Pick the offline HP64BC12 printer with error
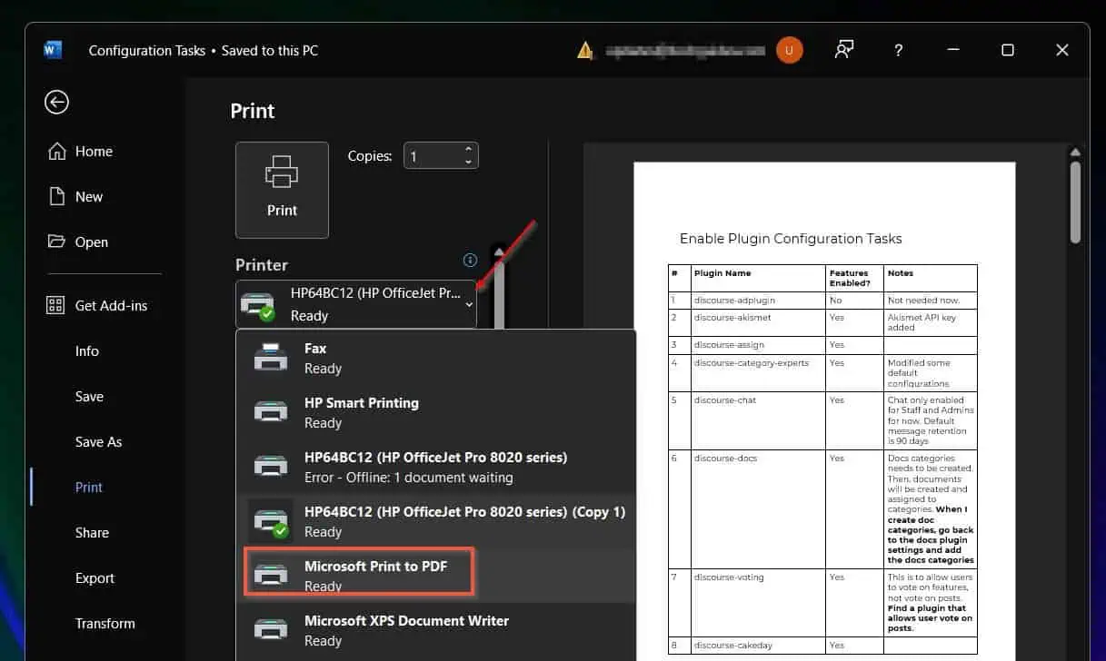The height and width of the screenshot is (661, 1106). click(435, 467)
